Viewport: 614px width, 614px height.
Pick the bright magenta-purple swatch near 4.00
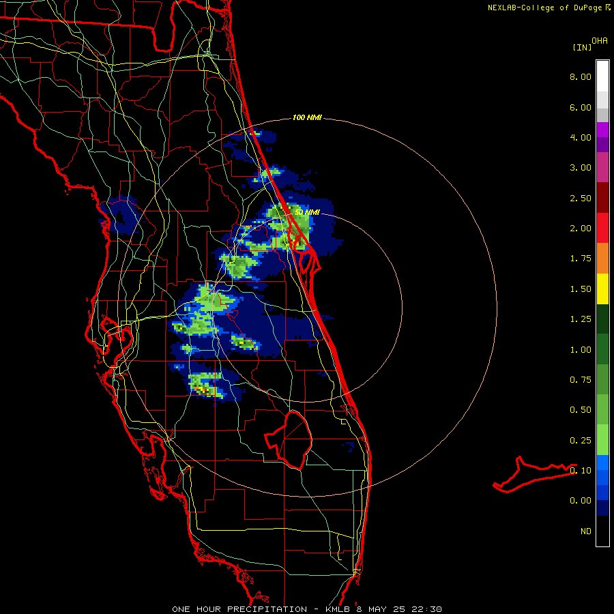(602, 130)
